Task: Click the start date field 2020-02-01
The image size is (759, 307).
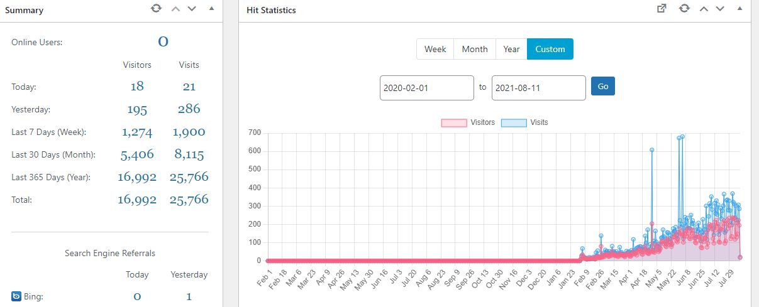Action: 427,88
